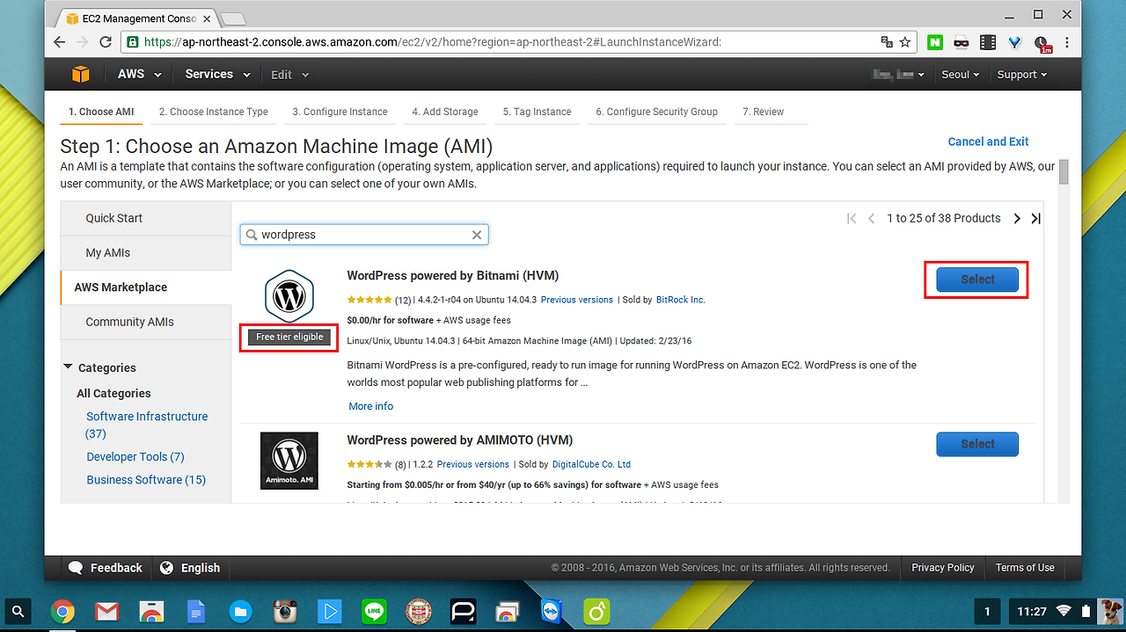Open My AMIs section
The width and height of the screenshot is (1126, 632).
[146, 252]
